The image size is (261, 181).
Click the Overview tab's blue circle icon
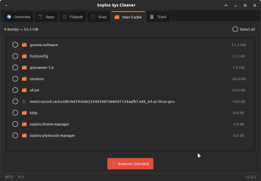tap(9, 17)
